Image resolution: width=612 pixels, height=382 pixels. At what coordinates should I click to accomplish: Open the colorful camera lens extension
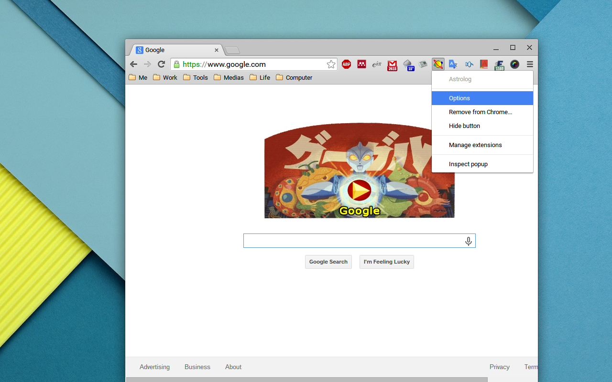click(x=514, y=64)
